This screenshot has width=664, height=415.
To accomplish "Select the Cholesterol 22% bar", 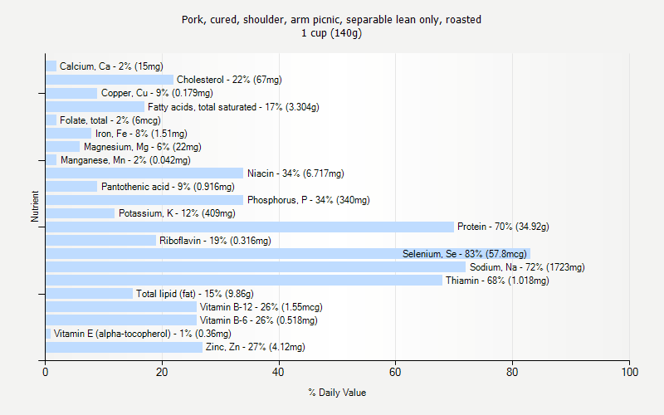I will point(110,80).
